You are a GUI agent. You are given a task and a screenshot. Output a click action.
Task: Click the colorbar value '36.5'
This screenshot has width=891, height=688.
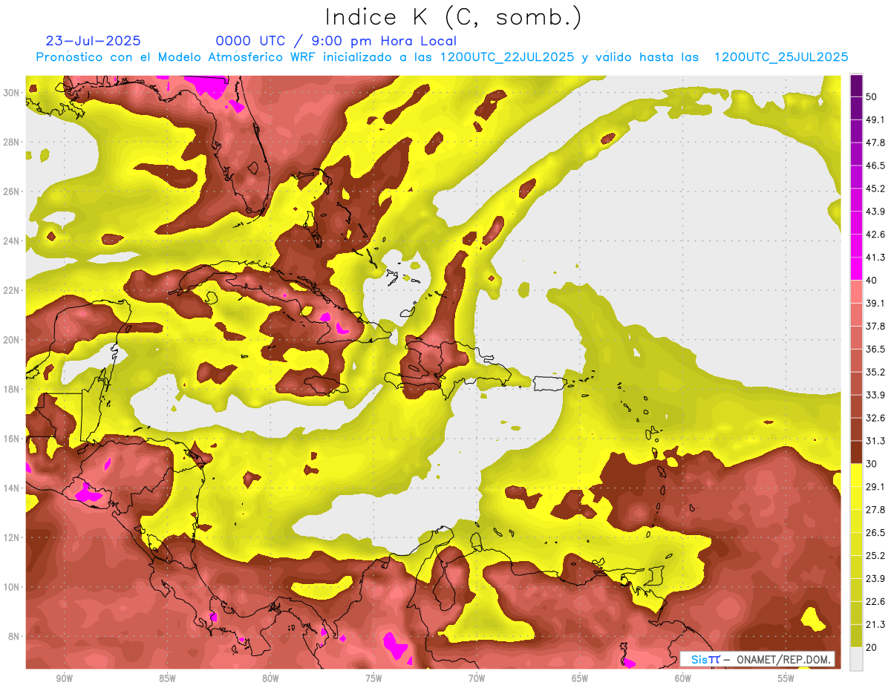(x=875, y=350)
